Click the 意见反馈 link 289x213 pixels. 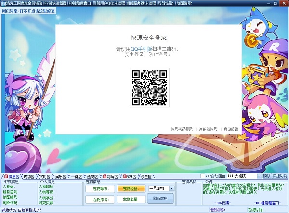[x=231, y=129]
